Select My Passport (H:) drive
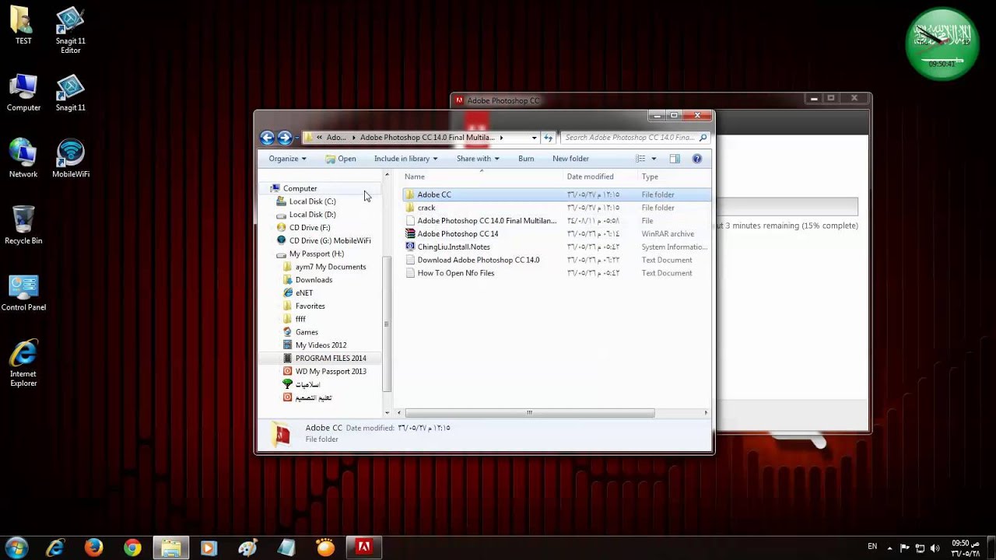This screenshot has height=560, width=996. click(316, 254)
